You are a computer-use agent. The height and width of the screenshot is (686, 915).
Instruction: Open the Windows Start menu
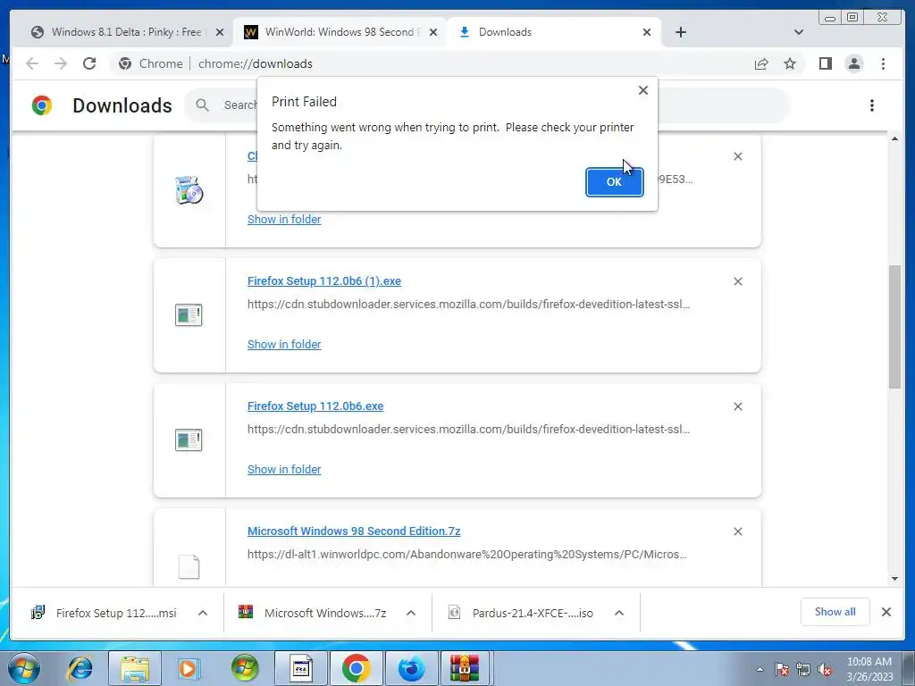click(23, 668)
